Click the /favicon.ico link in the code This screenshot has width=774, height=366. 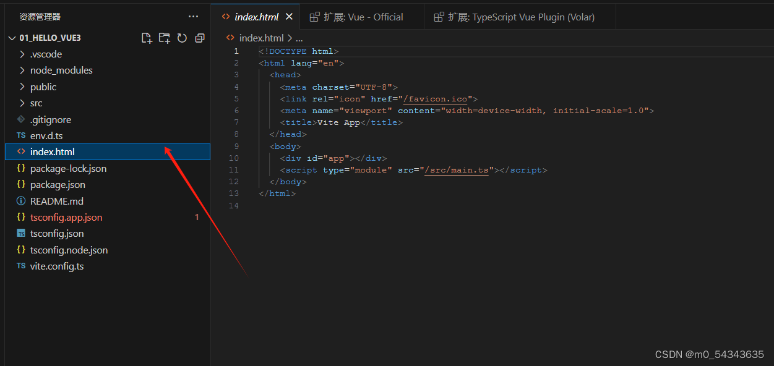[x=436, y=98]
